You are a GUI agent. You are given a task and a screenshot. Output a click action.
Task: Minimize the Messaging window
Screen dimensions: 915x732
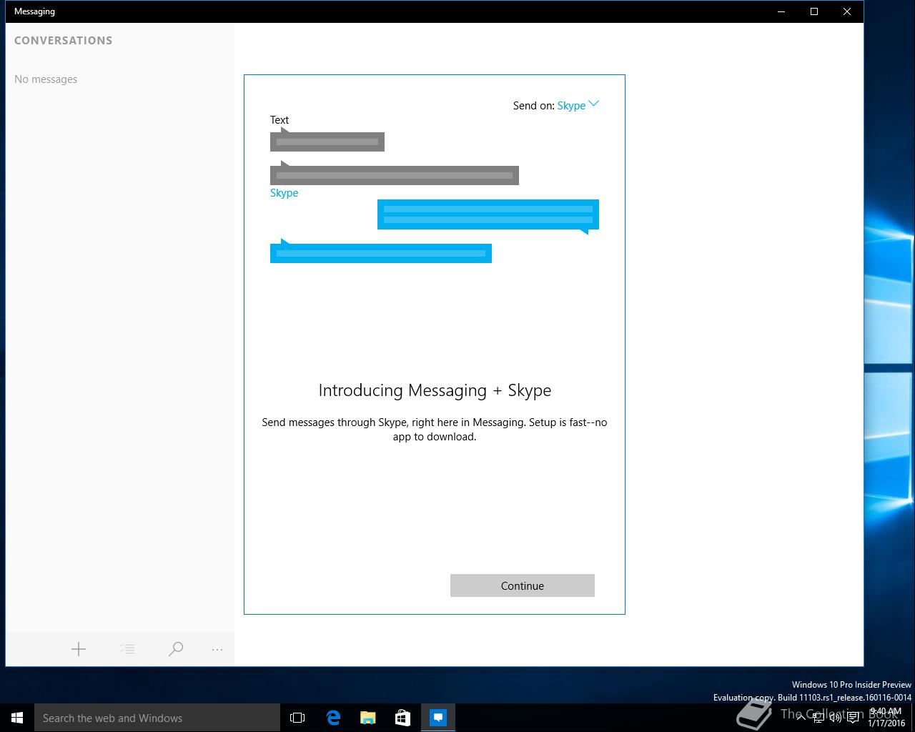coord(781,11)
